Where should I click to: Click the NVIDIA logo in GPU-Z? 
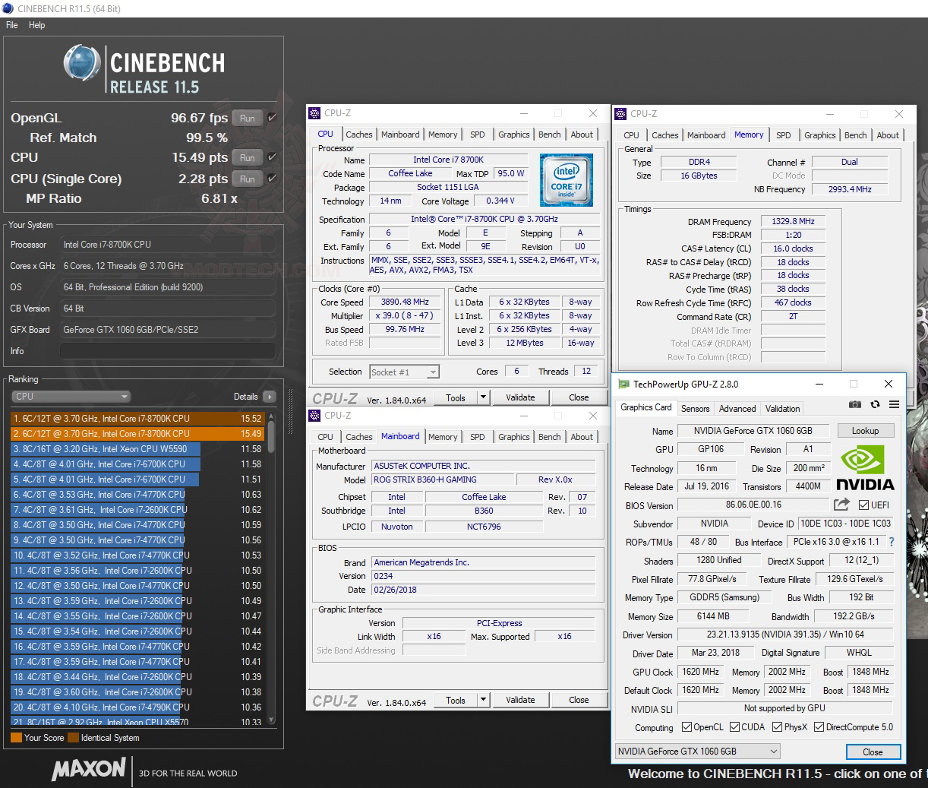coord(865,468)
